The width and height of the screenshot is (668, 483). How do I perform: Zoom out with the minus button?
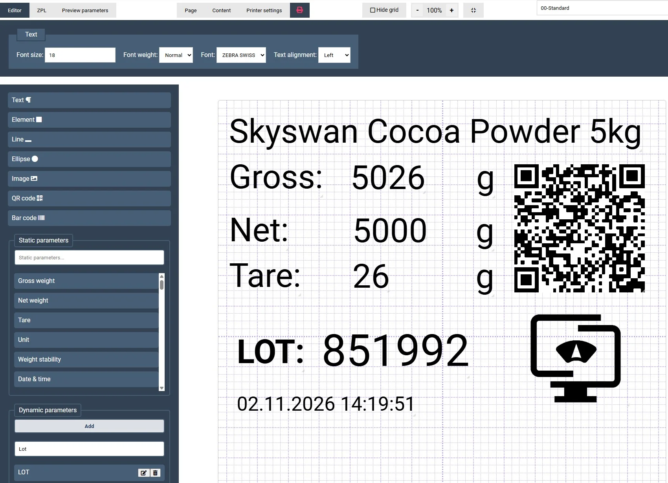(x=417, y=10)
